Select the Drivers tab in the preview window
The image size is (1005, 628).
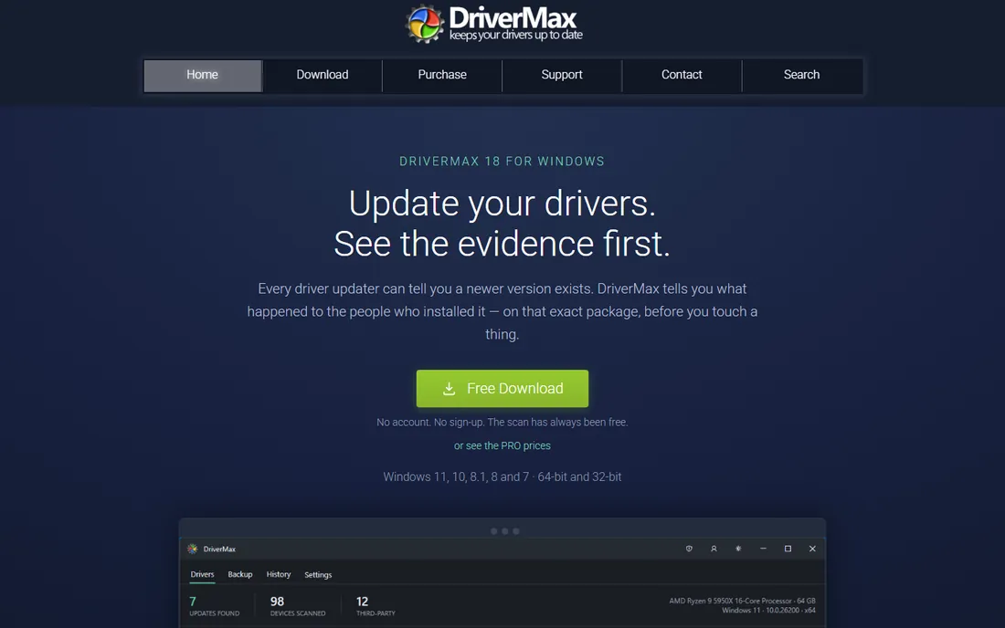coord(203,574)
